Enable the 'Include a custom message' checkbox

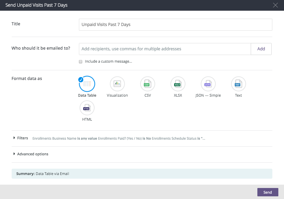click(81, 62)
